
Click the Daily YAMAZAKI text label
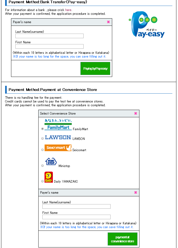66,182
